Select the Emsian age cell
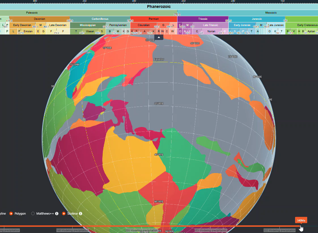The image size is (318, 233). (x=28, y=31)
